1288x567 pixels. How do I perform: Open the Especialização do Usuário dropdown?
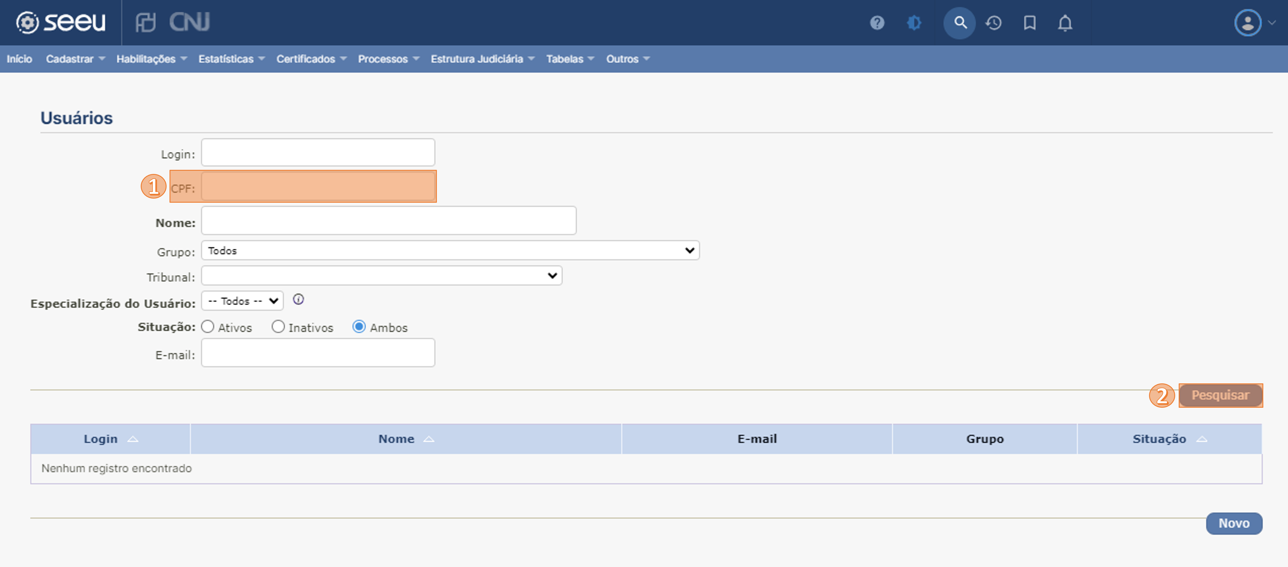[x=242, y=301]
